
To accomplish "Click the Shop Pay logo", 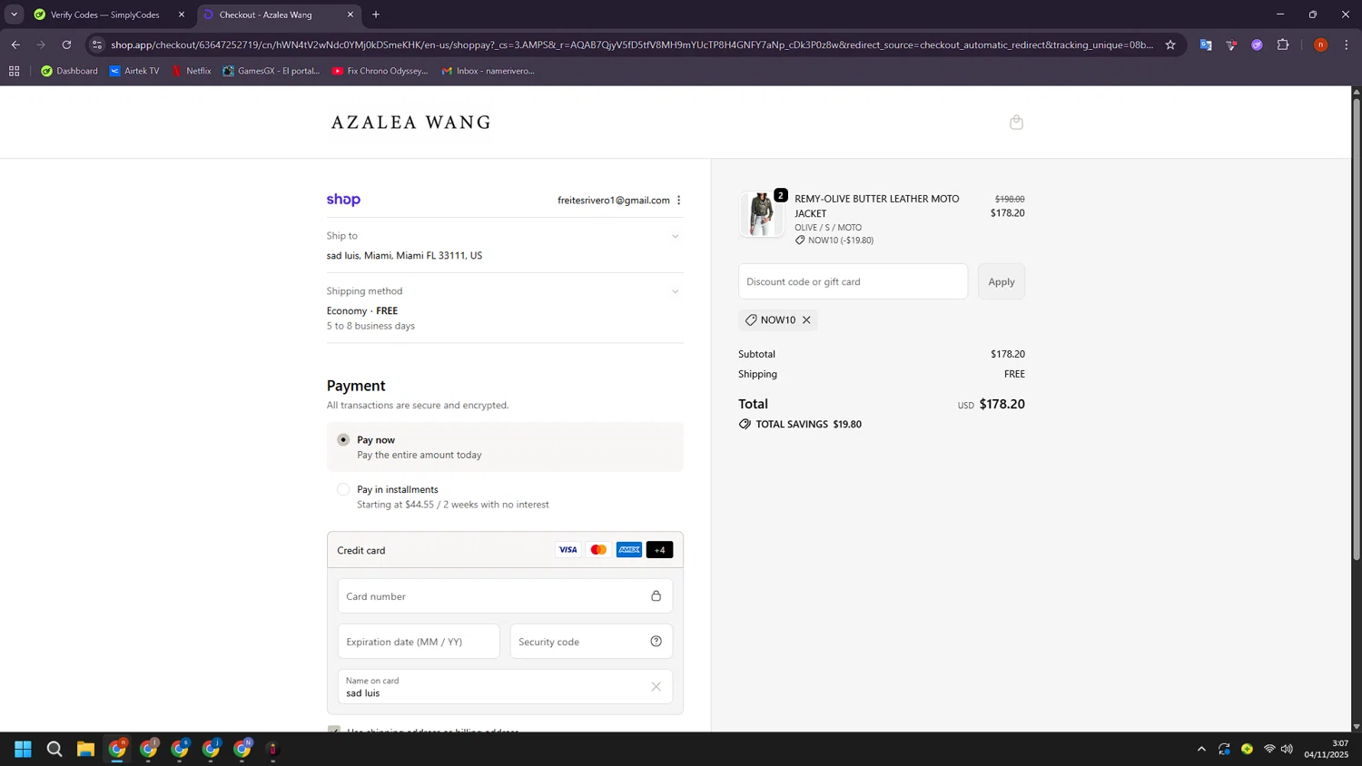I will tap(343, 200).
